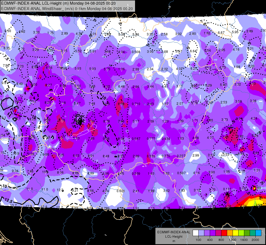Select the orange legend swatch

(230, 233)
